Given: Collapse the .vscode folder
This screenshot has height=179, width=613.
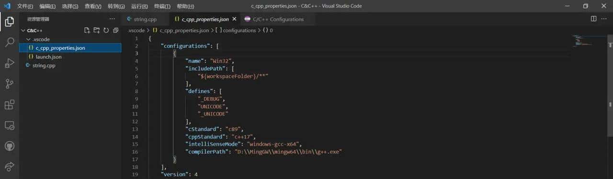Looking at the screenshot, I should [28, 39].
